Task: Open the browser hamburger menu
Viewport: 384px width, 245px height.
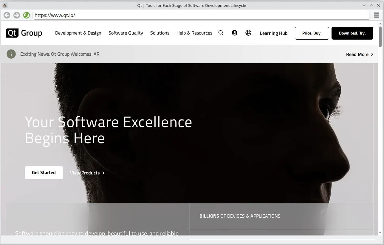Action: pos(376,15)
